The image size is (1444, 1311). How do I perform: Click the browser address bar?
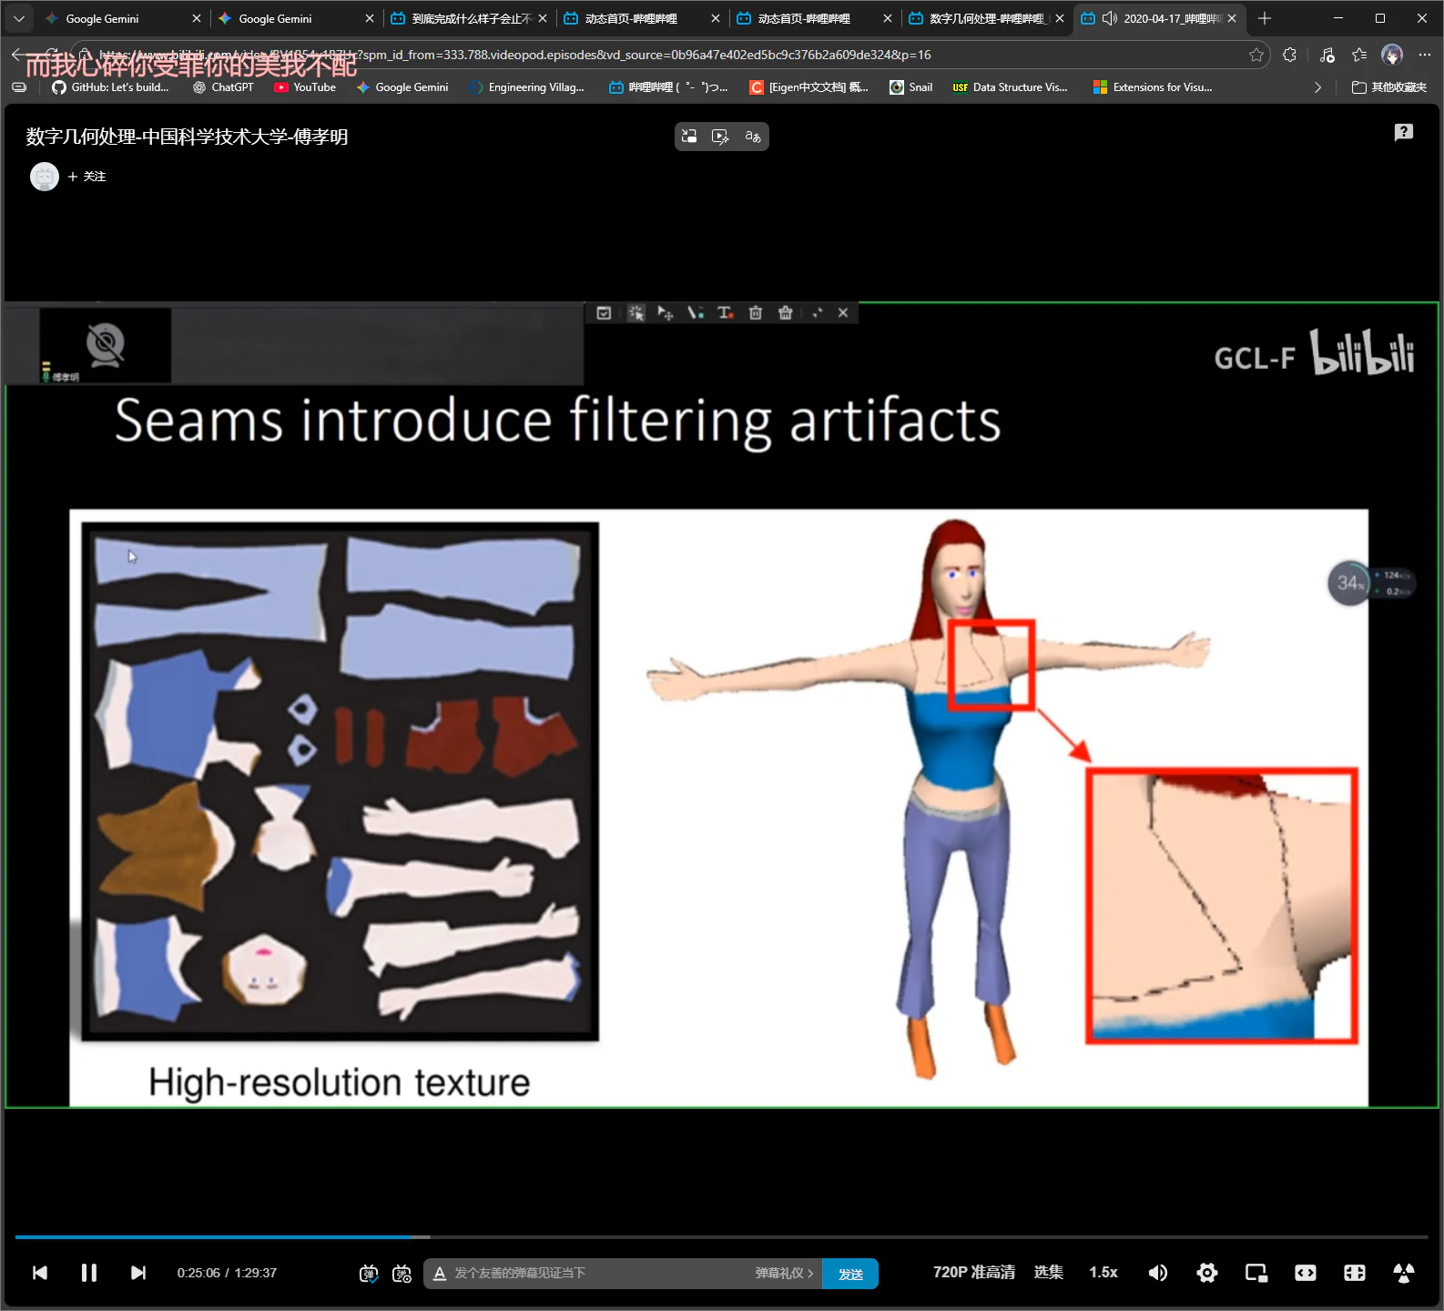[x=669, y=55]
